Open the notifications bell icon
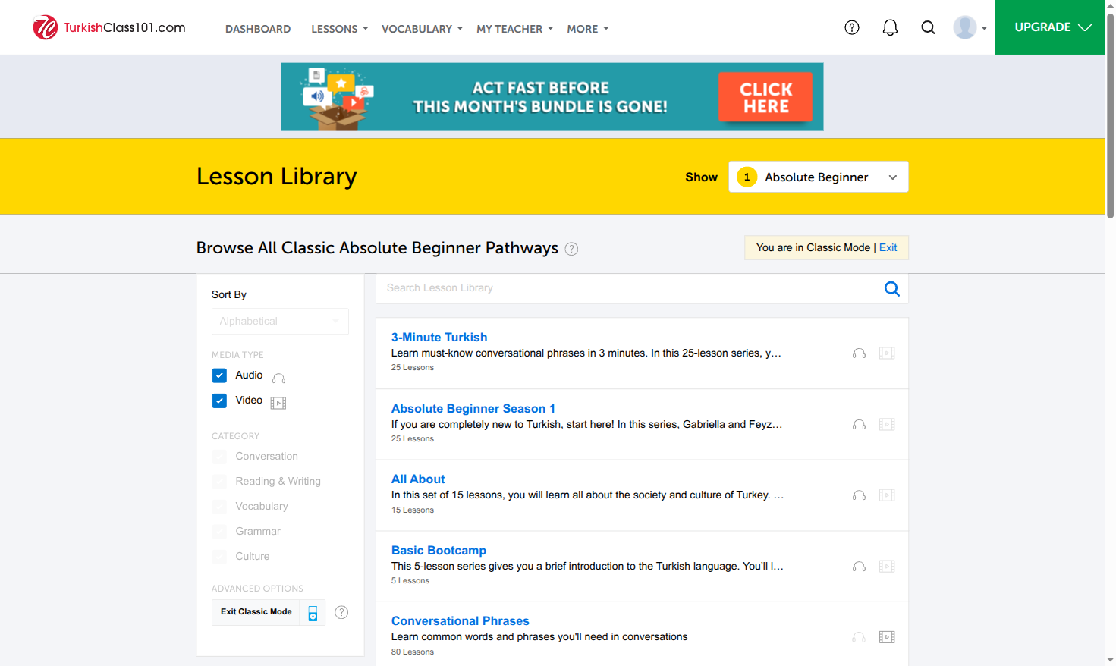Image resolution: width=1116 pixels, height=666 pixels. 890,27
